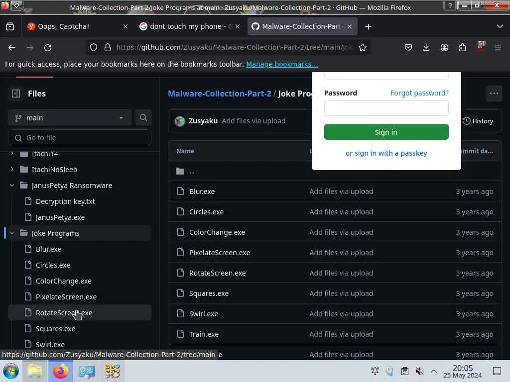Select Squares.exe in sidebar tree

(x=55, y=329)
